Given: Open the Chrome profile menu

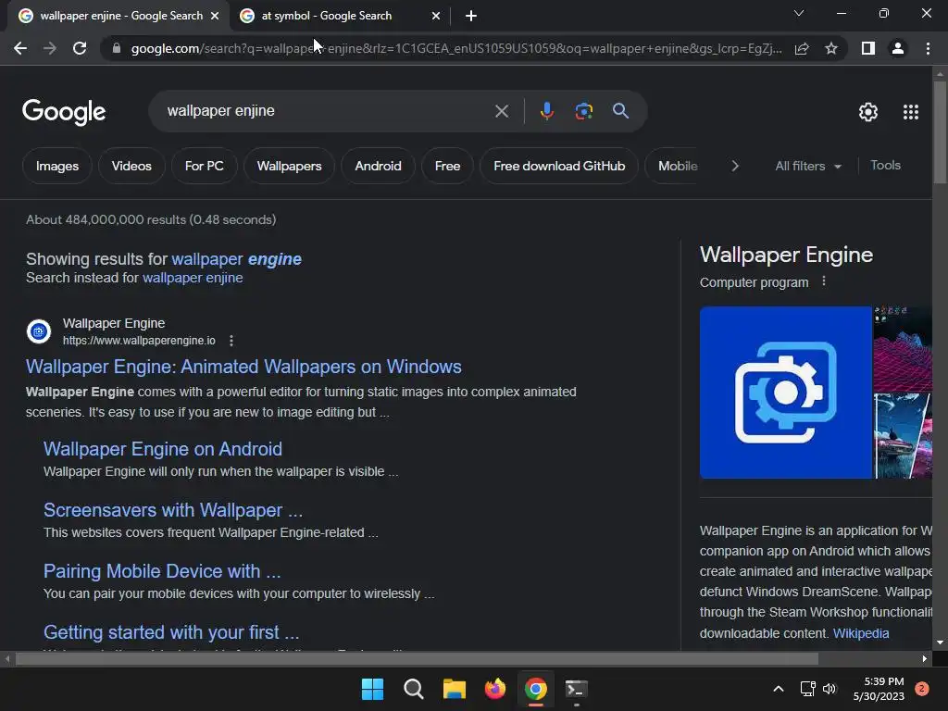Looking at the screenshot, I should [898, 48].
